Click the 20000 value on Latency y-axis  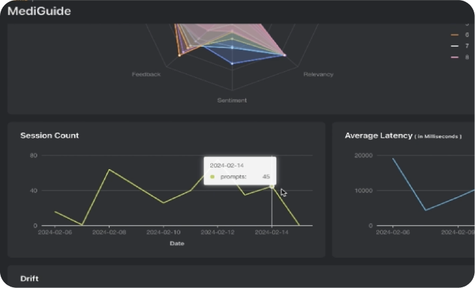click(x=363, y=155)
